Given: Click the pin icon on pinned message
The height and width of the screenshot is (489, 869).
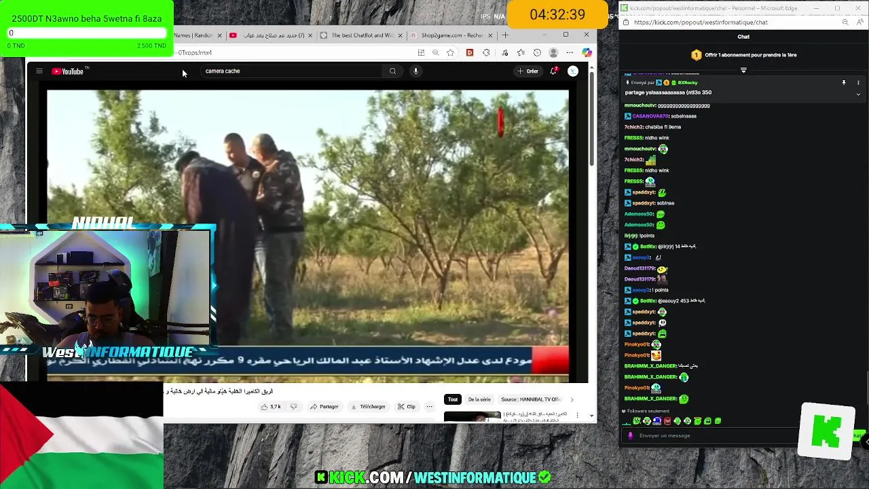Looking at the screenshot, I should pyautogui.click(x=844, y=83).
